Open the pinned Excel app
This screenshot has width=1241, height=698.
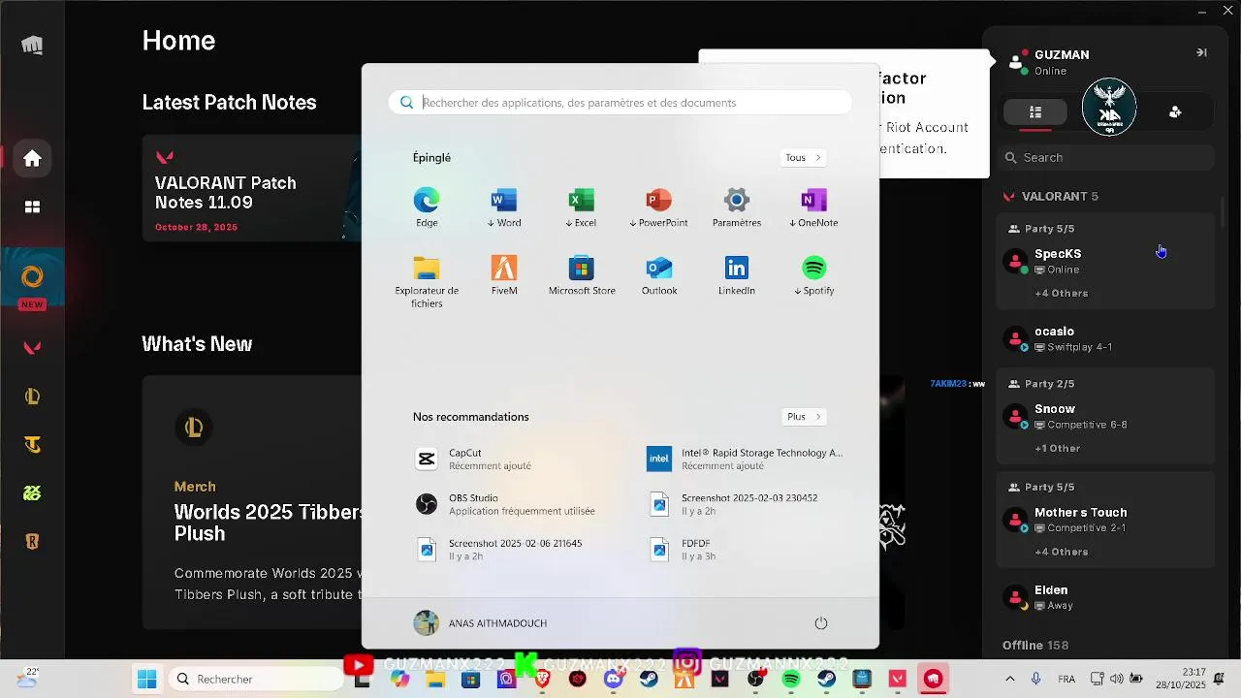582,207
